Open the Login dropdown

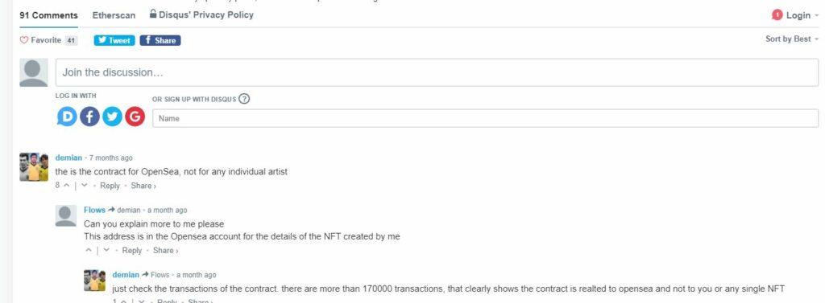pos(794,15)
